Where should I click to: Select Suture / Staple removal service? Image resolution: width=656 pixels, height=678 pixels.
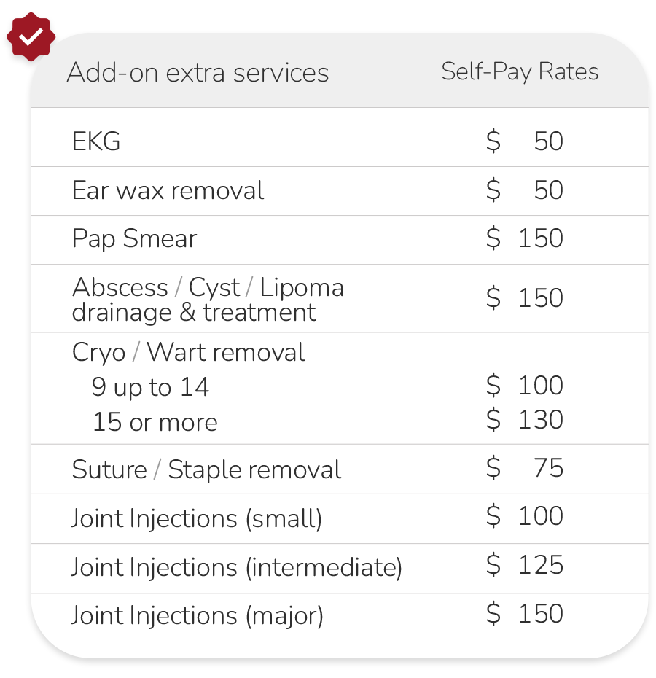(206, 469)
